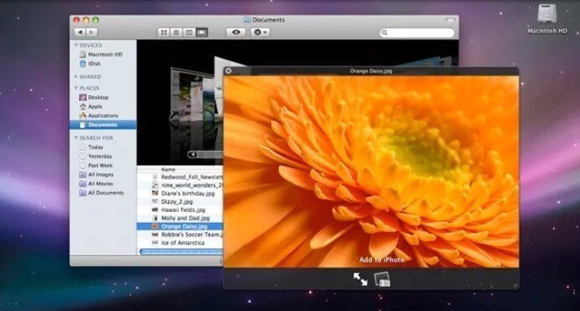This screenshot has height=311, width=580.
Task: Select the Cover Flow view button
Action: 202,33
